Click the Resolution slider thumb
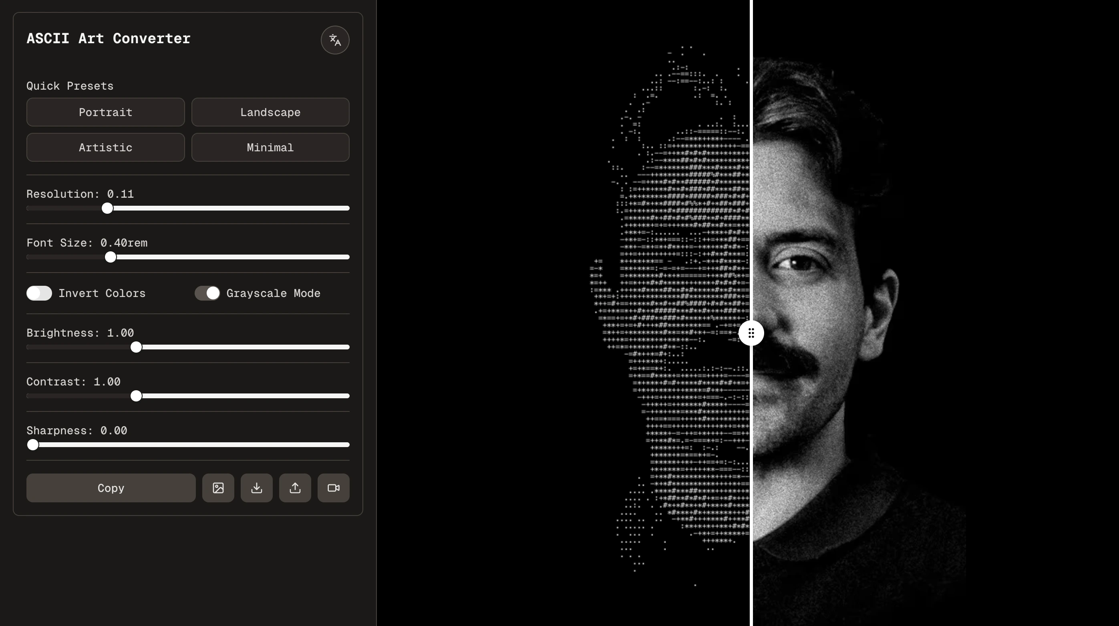1119x626 pixels. pos(107,209)
